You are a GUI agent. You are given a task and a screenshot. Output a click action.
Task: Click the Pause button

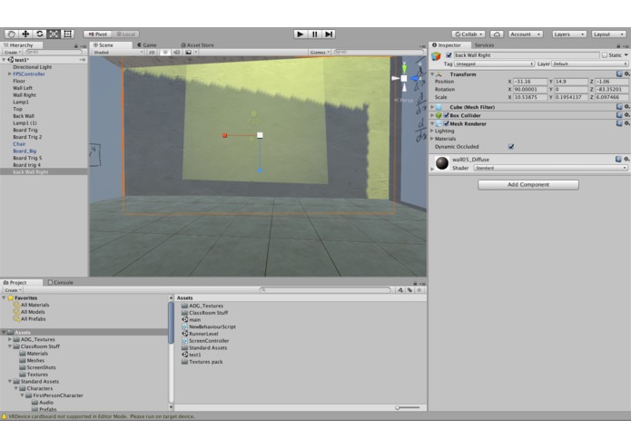point(315,34)
